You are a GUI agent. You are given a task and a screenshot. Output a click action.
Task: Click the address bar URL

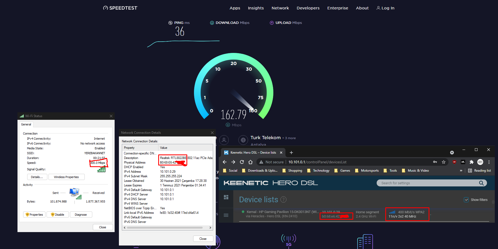click(317, 162)
